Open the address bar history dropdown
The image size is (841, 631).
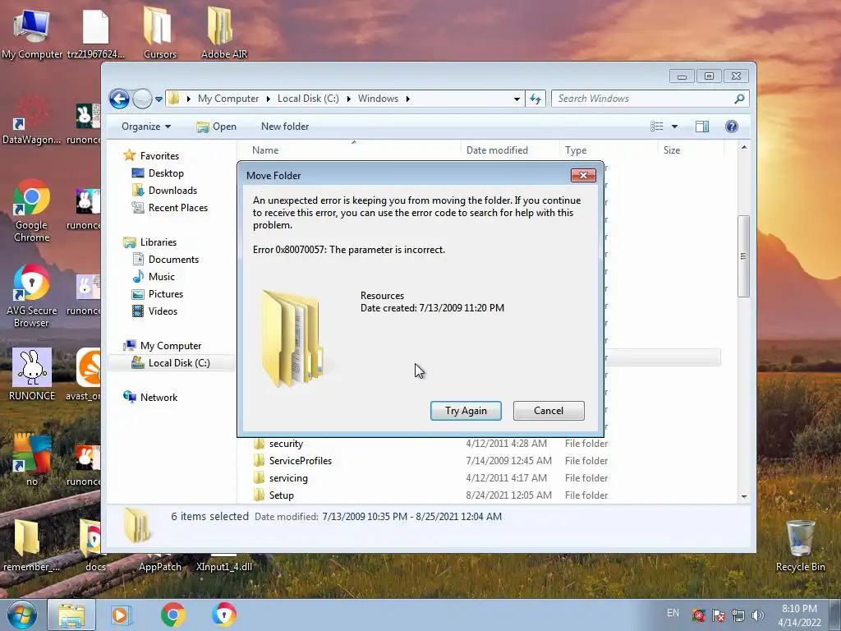pyautogui.click(x=517, y=99)
